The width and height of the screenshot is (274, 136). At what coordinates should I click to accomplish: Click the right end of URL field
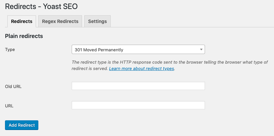coord(200,105)
